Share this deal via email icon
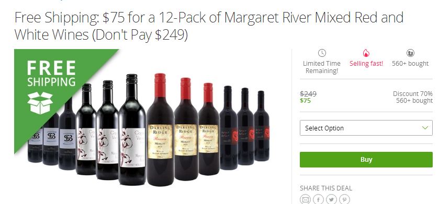Screen dimensions: 439x204 [x=305, y=199]
